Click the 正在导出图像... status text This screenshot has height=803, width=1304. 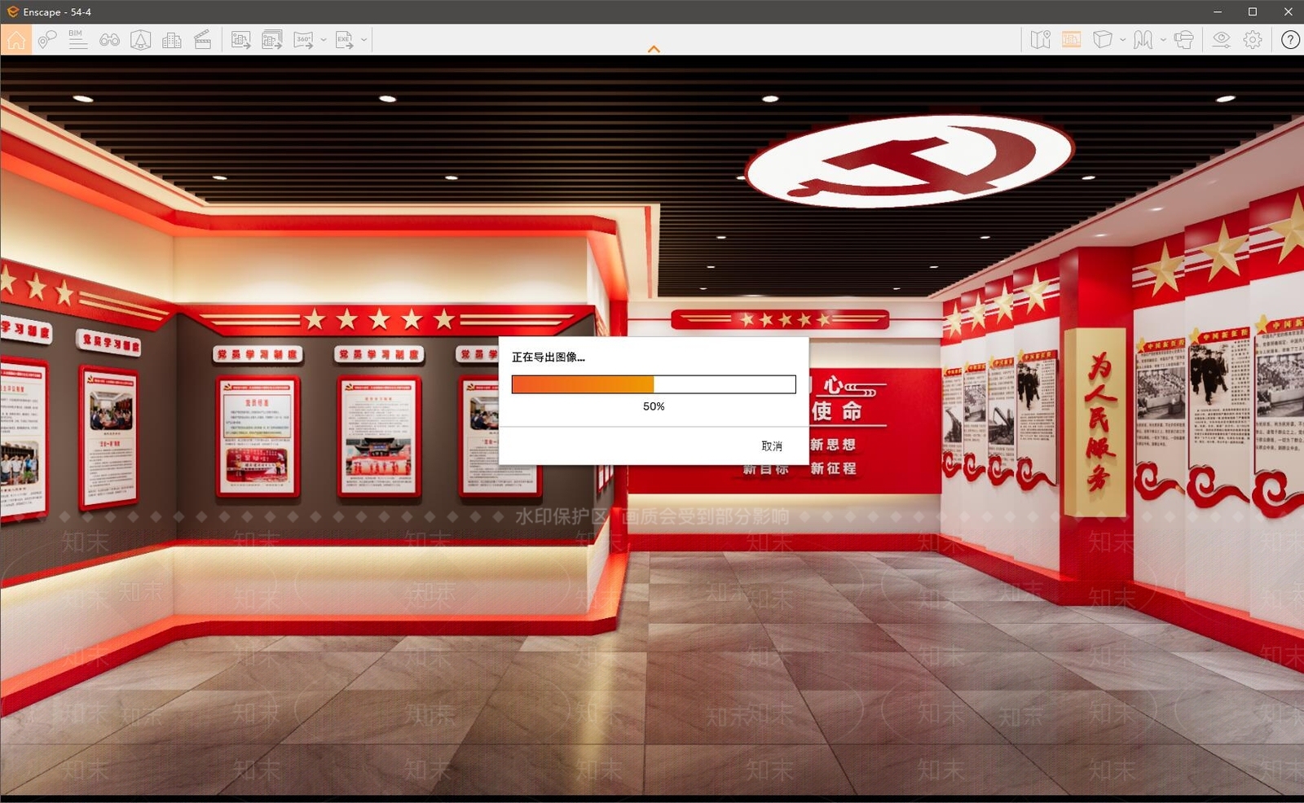click(x=548, y=357)
